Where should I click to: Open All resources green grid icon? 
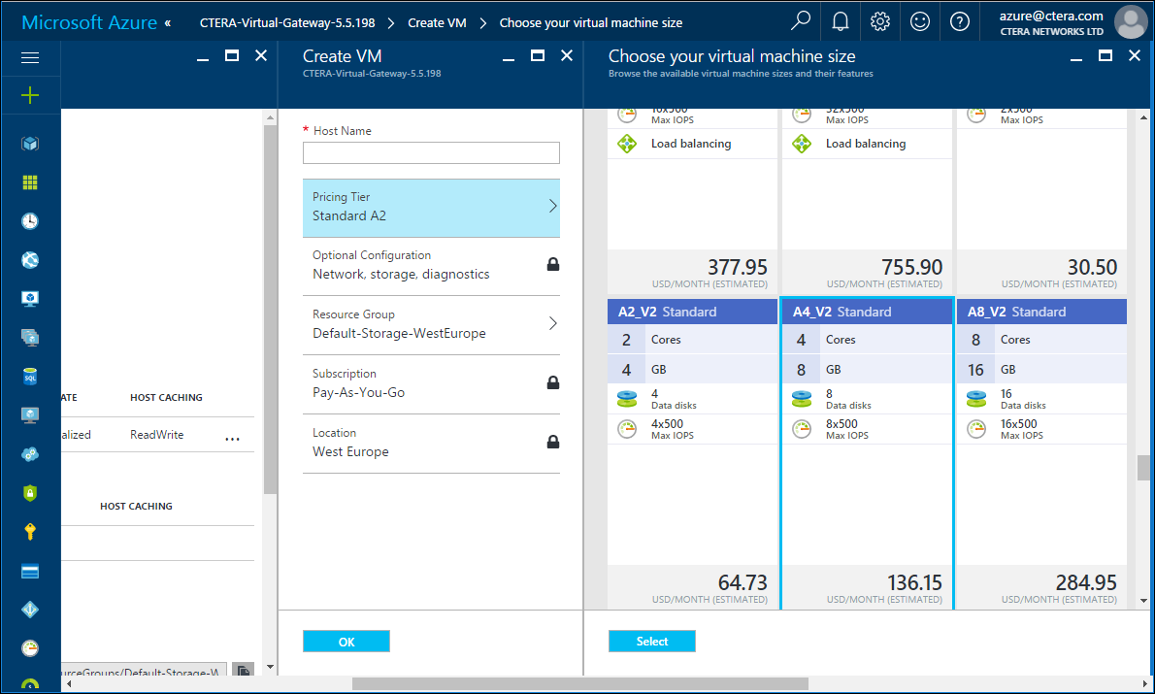pos(30,182)
